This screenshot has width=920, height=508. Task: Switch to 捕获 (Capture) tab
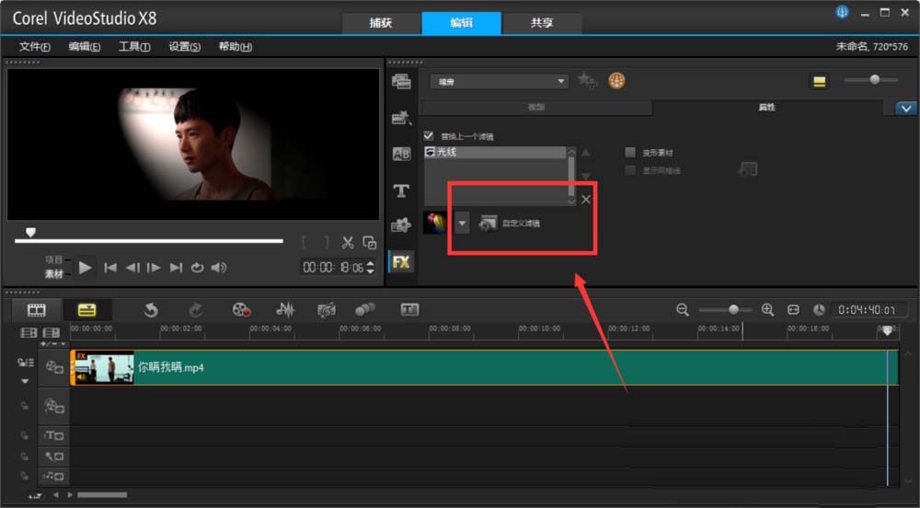point(381,23)
